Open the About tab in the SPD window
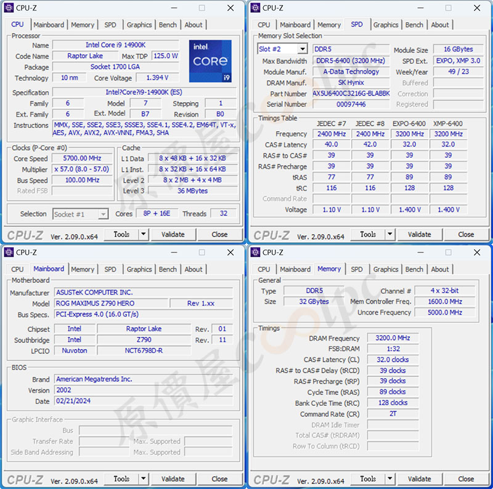This screenshot has height=489, width=493. 440,25
